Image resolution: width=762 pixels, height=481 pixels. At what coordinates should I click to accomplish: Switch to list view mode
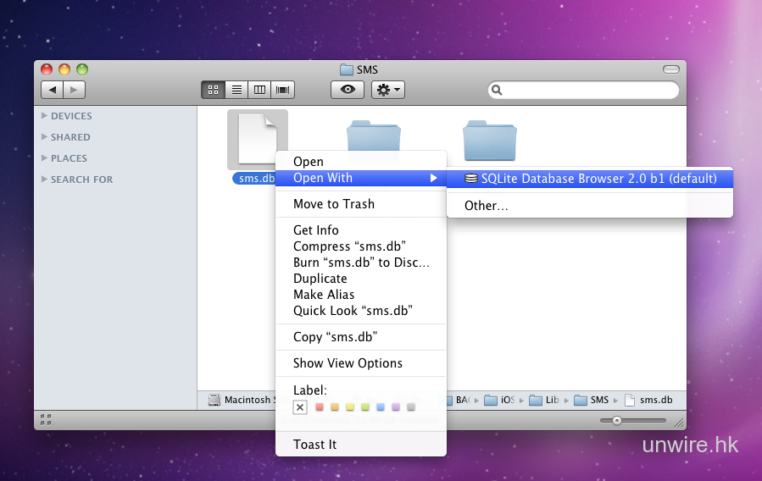(236, 90)
